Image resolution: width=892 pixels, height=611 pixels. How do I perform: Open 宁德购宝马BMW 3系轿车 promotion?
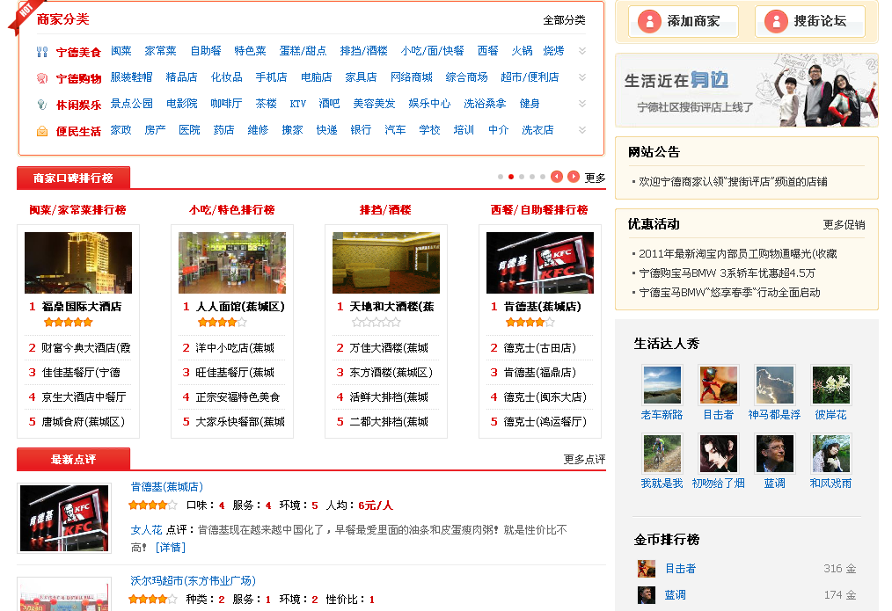(x=727, y=273)
